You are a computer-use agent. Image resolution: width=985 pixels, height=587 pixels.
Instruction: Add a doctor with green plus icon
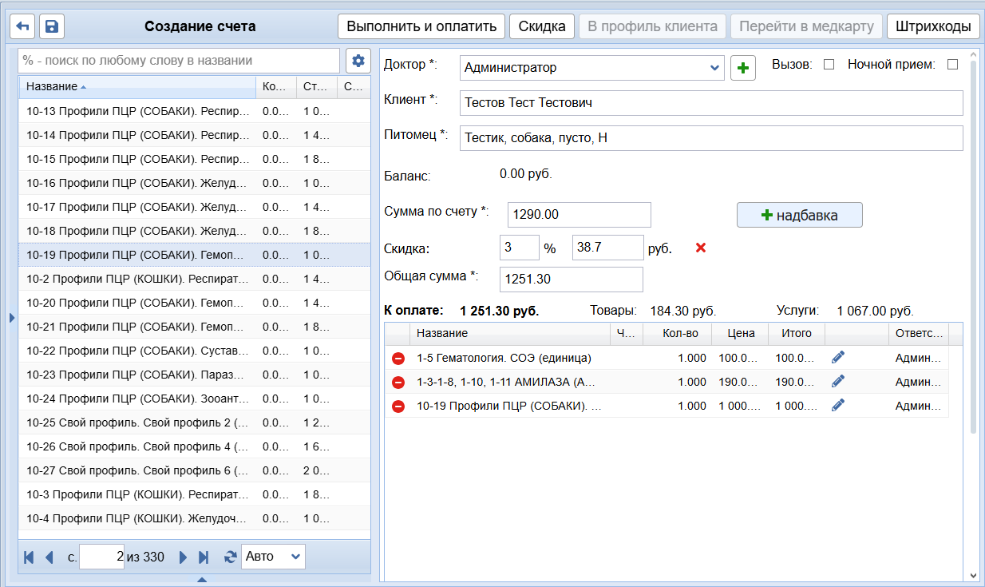pyautogui.click(x=743, y=68)
